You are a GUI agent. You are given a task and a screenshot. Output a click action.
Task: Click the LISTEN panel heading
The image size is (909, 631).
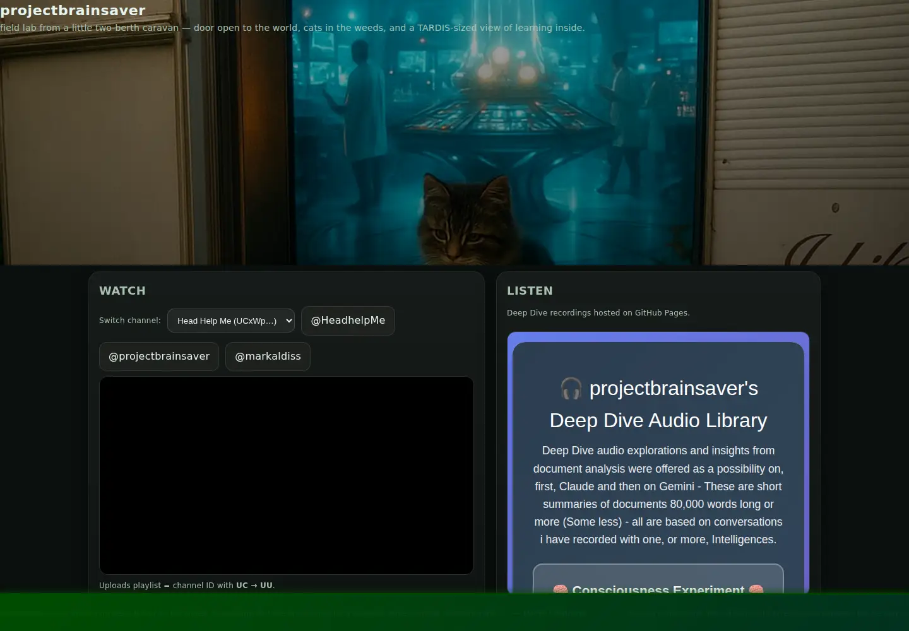[x=530, y=291]
